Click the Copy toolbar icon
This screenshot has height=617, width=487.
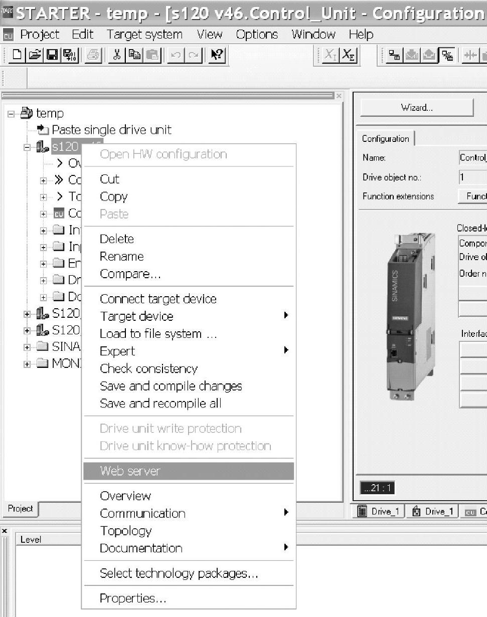click(134, 55)
